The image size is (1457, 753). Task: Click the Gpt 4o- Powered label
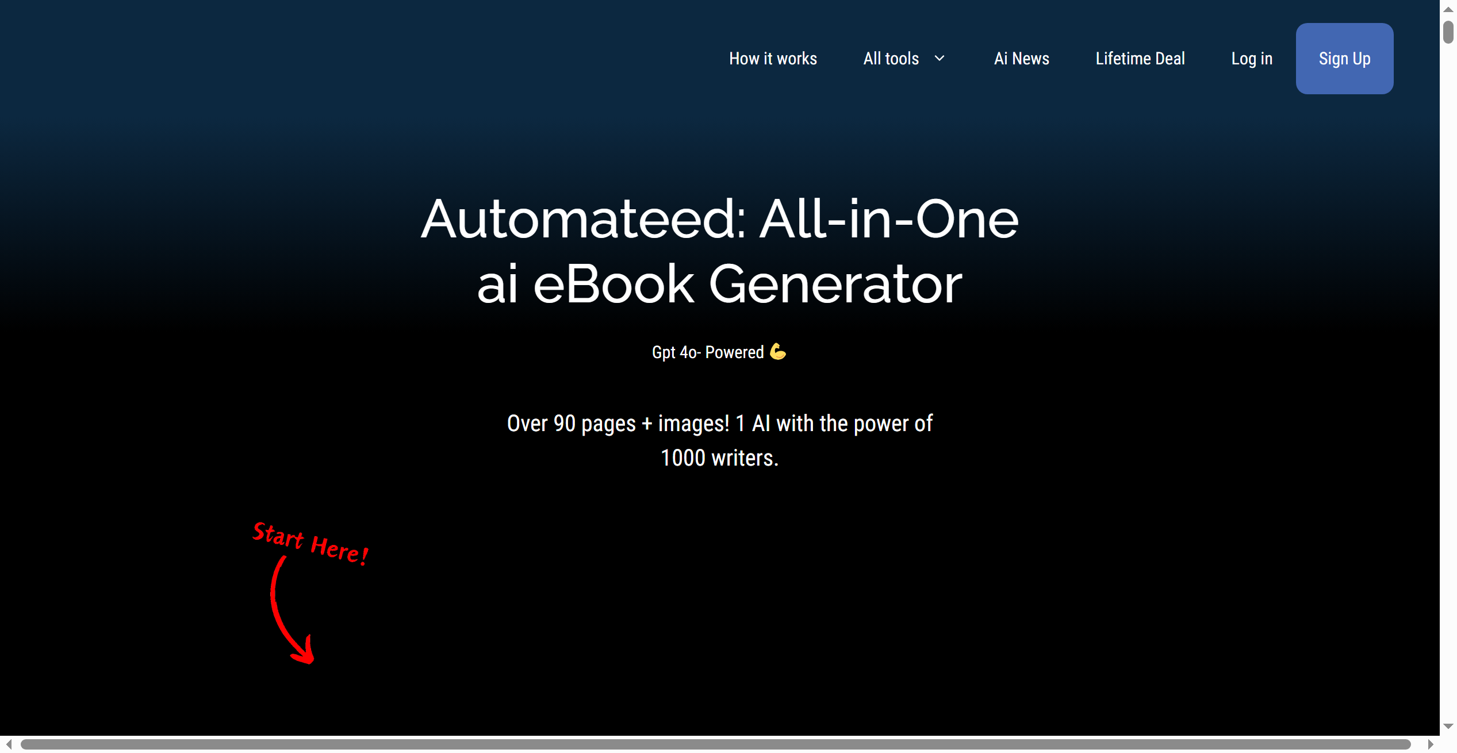coord(708,352)
